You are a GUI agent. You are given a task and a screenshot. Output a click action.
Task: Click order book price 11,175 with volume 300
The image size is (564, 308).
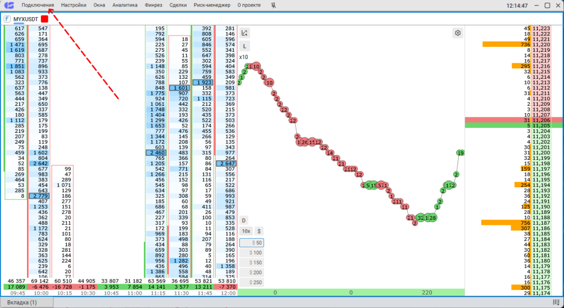tap(514, 288)
